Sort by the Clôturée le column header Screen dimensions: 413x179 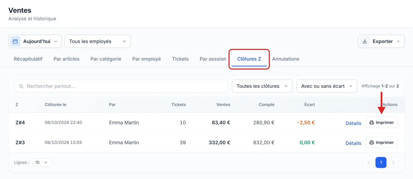(55, 105)
